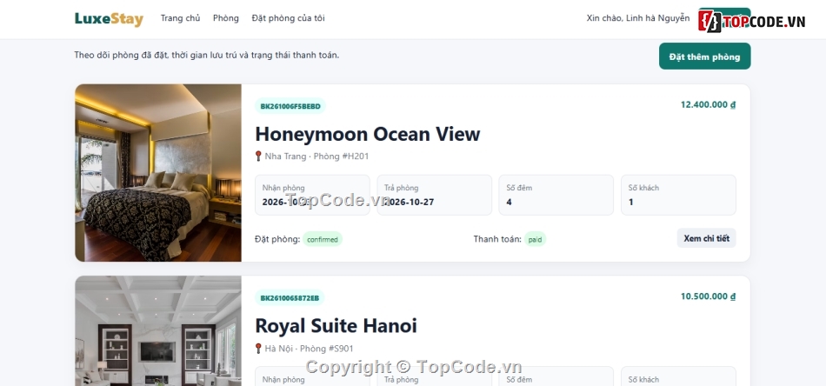Screen dimensions: 826x386
Task: Click the Thanh toán: label in Honeymoon card
Action: (x=497, y=239)
